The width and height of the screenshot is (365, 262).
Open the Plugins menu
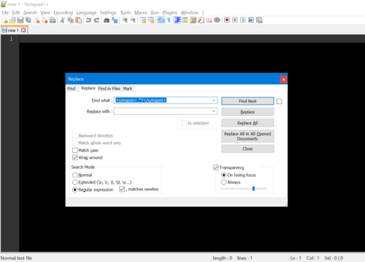(x=170, y=12)
